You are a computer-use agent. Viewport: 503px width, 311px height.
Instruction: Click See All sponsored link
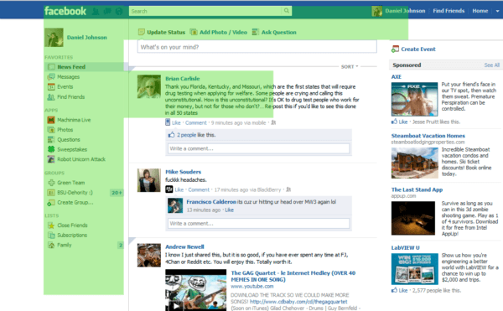[492, 65]
